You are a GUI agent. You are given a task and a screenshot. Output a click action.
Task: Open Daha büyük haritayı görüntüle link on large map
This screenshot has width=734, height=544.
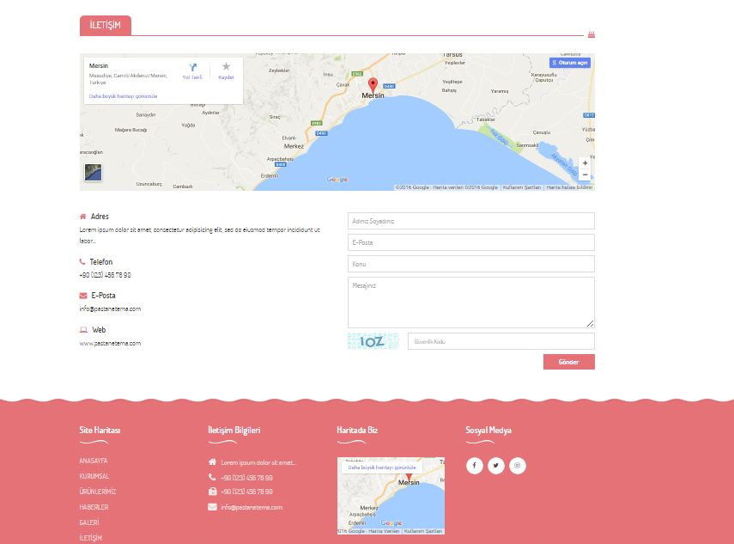pyautogui.click(x=123, y=96)
